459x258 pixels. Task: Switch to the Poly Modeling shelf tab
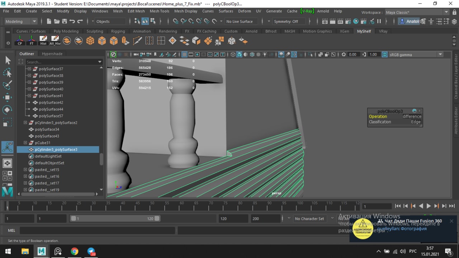pos(66,31)
